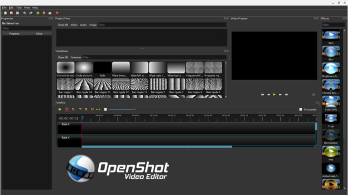
Task: Play the video in the preview panel
Action: (275, 94)
